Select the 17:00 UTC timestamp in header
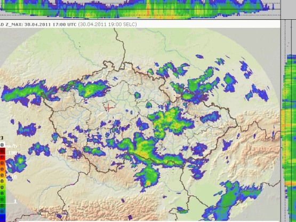The height and width of the screenshot is (222, 296). point(65,25)
